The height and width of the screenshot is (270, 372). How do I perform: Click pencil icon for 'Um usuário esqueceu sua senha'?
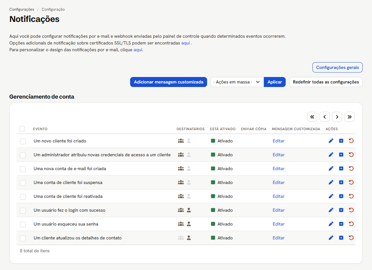331,224
